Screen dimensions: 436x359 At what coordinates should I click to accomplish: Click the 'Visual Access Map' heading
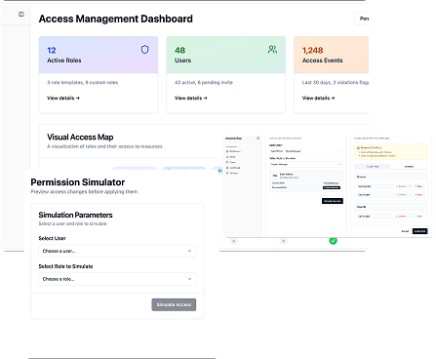pyautogui.click(x=80, y=137)
